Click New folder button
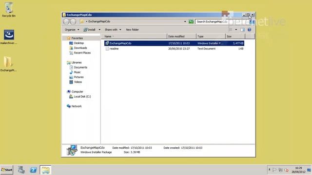Image resolution: width=312 pixels, height=175 pixels. point(132,30)
